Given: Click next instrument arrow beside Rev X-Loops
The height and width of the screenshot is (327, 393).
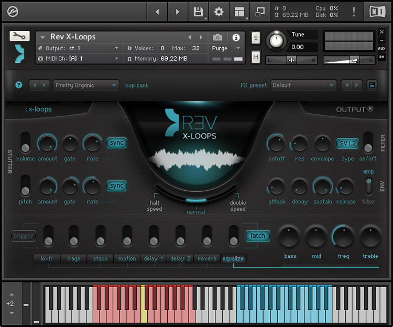Looking at the screenshot, I should (201, 37).
